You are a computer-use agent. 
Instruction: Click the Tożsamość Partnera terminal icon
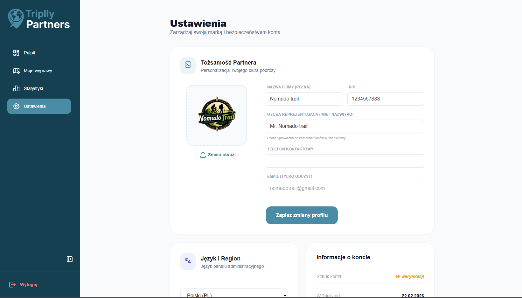coord(188,66)
